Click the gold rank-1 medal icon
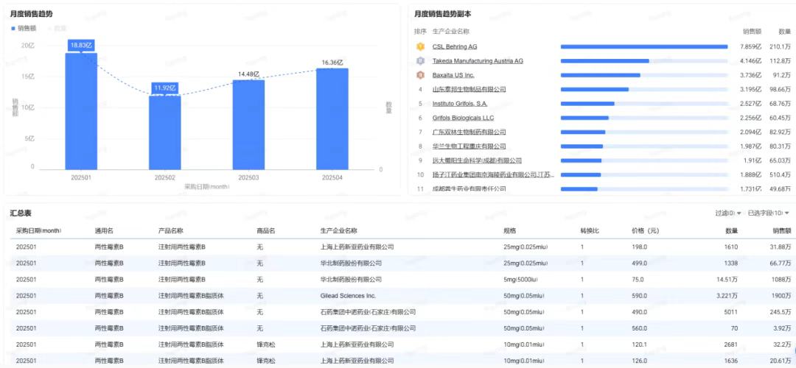The width and height of the screenshot is (796, 368). click(x=420, y=46)
